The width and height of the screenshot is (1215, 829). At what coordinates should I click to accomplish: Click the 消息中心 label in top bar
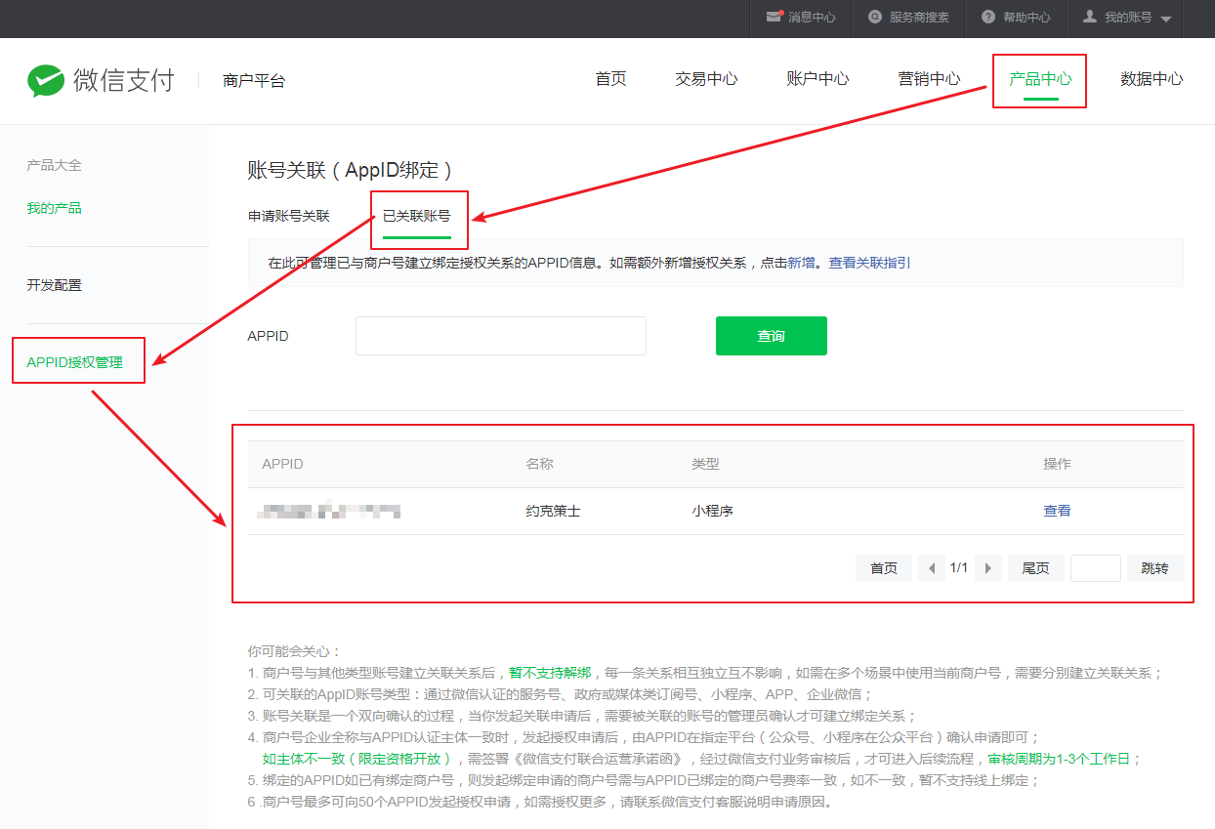pos(813,18)
